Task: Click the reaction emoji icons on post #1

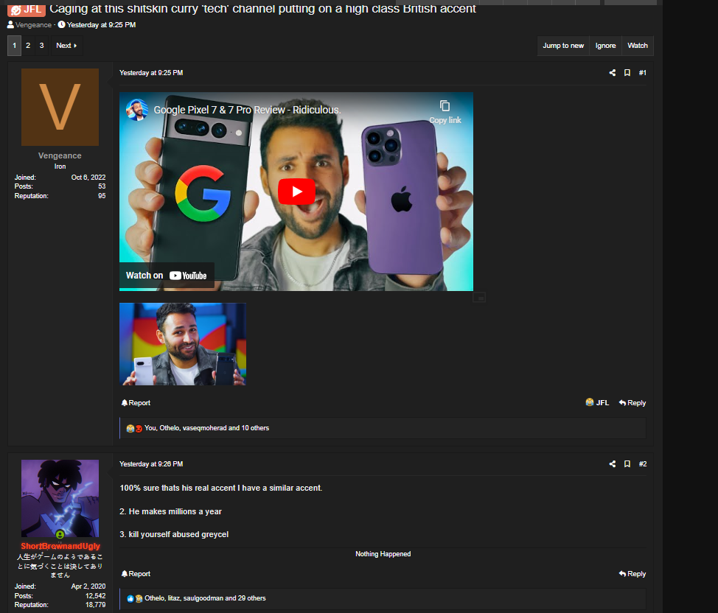Action: 134,429
